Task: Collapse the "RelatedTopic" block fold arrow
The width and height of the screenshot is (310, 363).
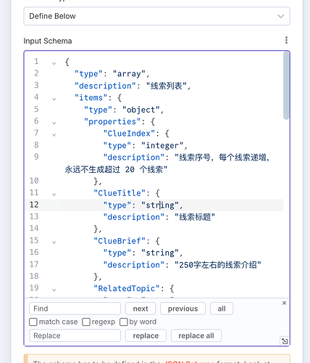Action: [x=54, y=290]
